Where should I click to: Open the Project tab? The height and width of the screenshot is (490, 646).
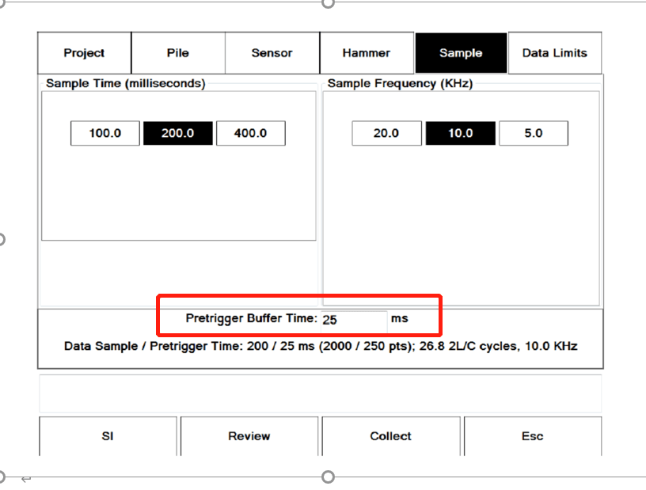[84, 53]
